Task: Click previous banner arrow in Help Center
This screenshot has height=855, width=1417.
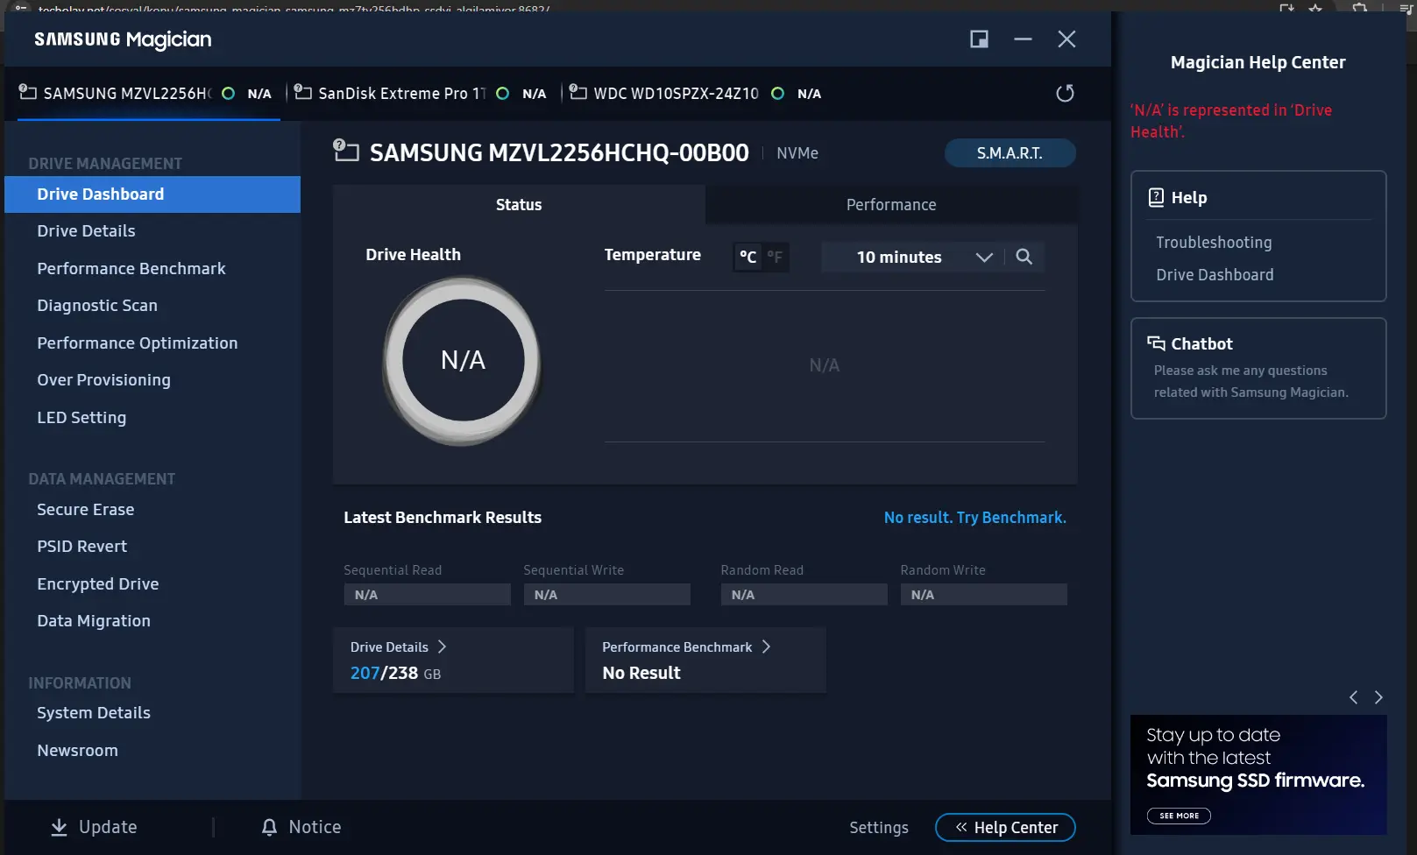Action: point(1354,697)
